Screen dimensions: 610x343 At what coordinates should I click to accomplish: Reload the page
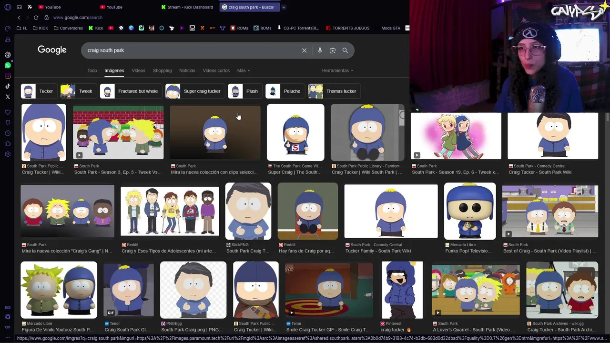pos(36,18)
